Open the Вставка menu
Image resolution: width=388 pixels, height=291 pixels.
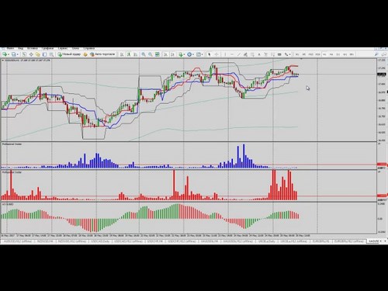click(33, 48)
